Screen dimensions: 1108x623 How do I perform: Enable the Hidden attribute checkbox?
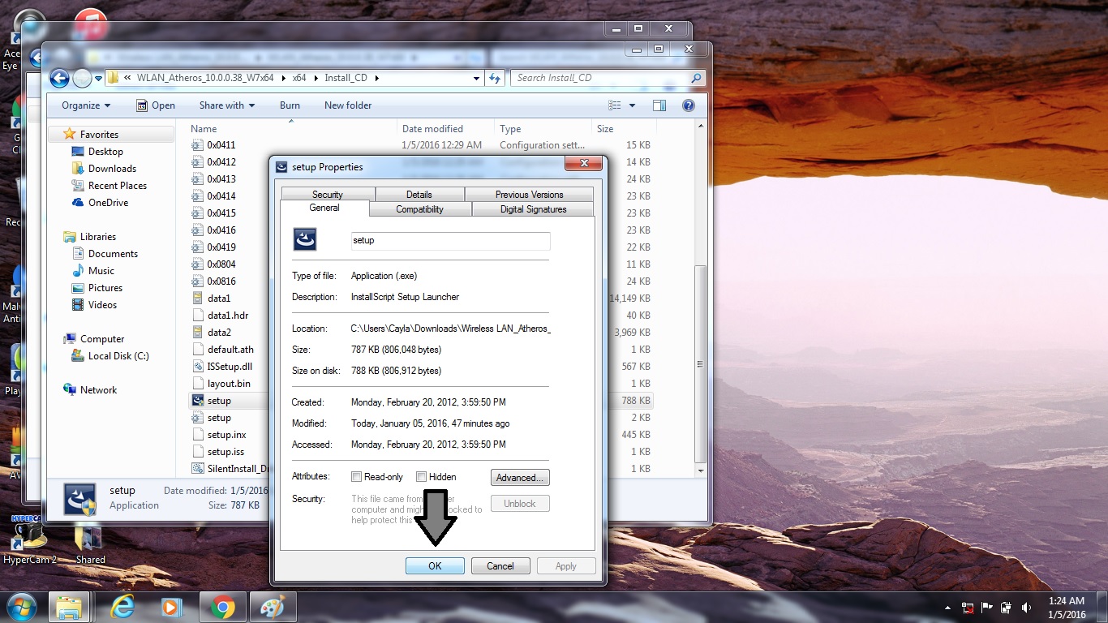click(x=422, y=477)
